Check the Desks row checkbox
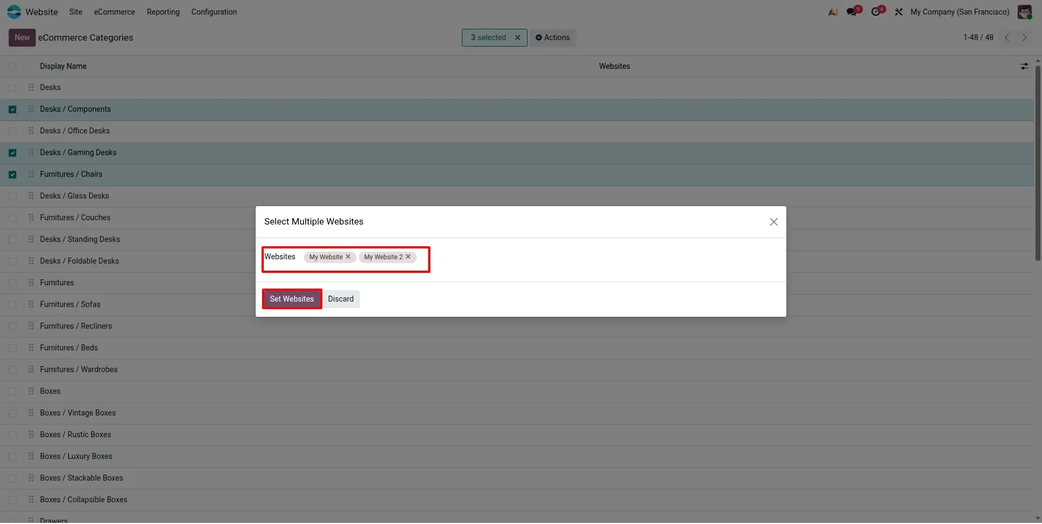 pyautogui.click(x=12, y=88)
